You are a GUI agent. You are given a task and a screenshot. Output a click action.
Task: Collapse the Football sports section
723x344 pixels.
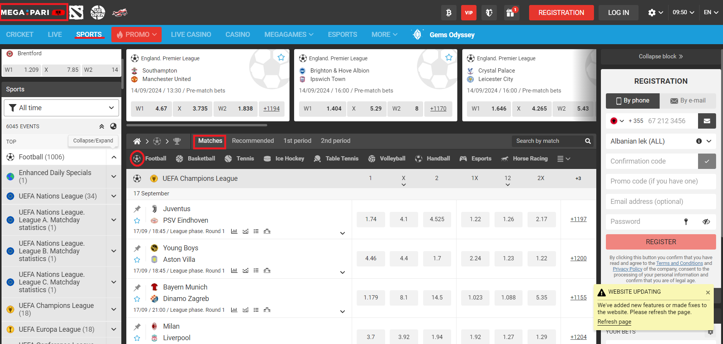coord(114,157)
